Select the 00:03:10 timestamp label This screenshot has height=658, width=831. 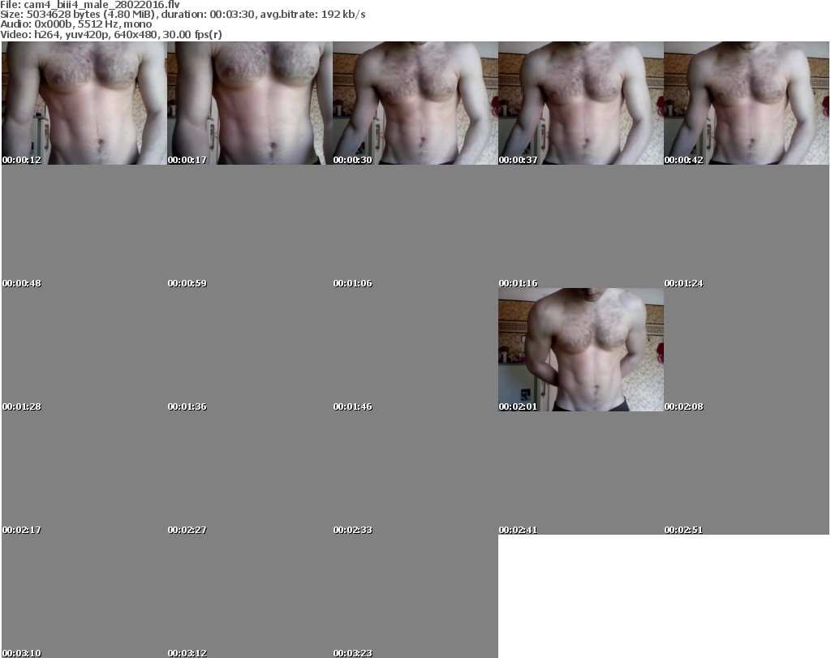click(22, 653)
